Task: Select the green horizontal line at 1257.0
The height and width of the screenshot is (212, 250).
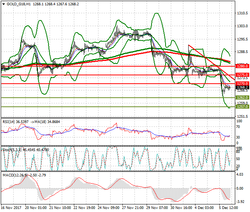Action: [118, 107]
